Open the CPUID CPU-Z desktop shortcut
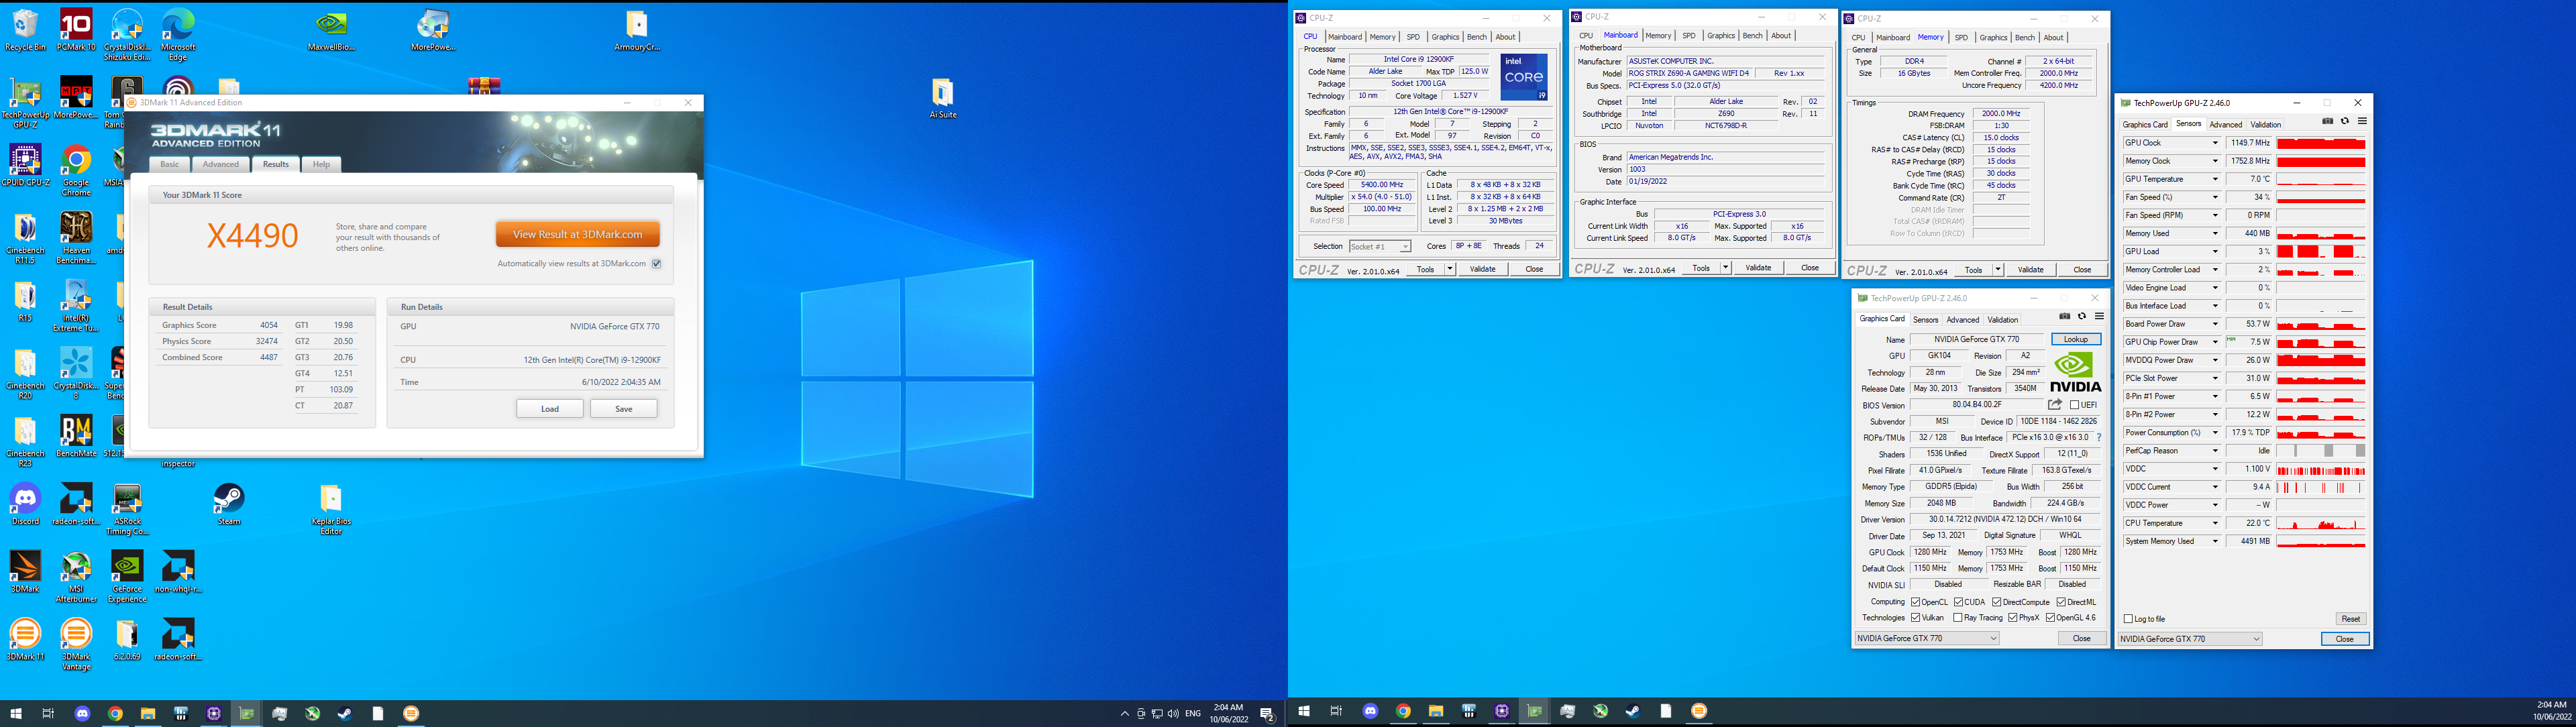The image size is (2576, 727). [x=25, y=166]
